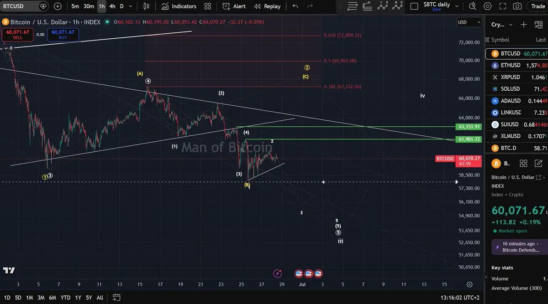
Task: Select the Elliott correction wave ABC tool
Action: click(x=398, y=6)
